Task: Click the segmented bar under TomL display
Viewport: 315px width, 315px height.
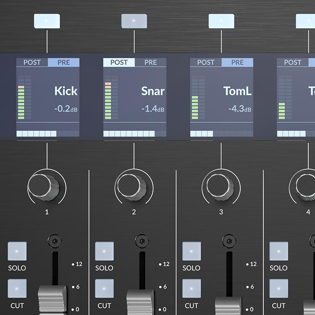Action: tap(221, 134)
